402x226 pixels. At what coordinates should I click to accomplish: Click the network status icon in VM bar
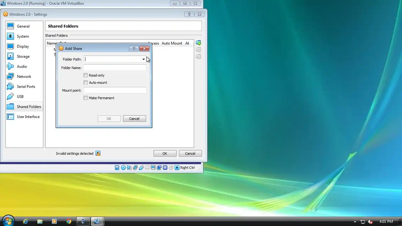[135, 168]
